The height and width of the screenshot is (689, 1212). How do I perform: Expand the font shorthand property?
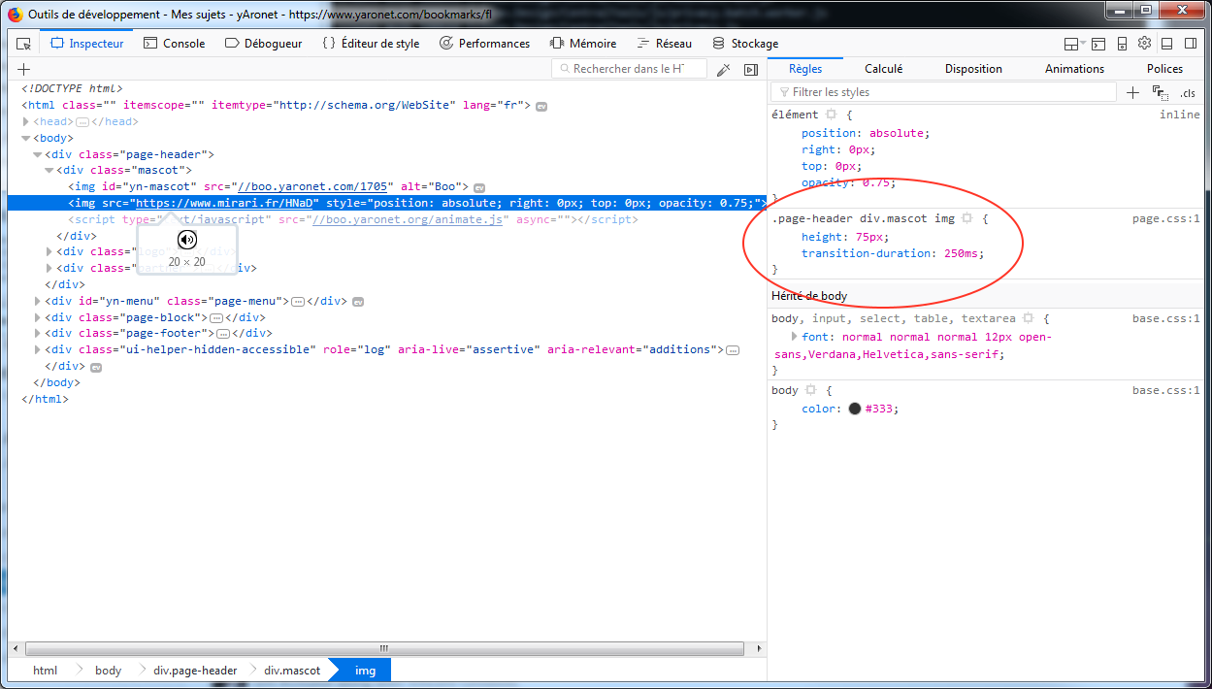pyautogui.click(x=795, y=337)
